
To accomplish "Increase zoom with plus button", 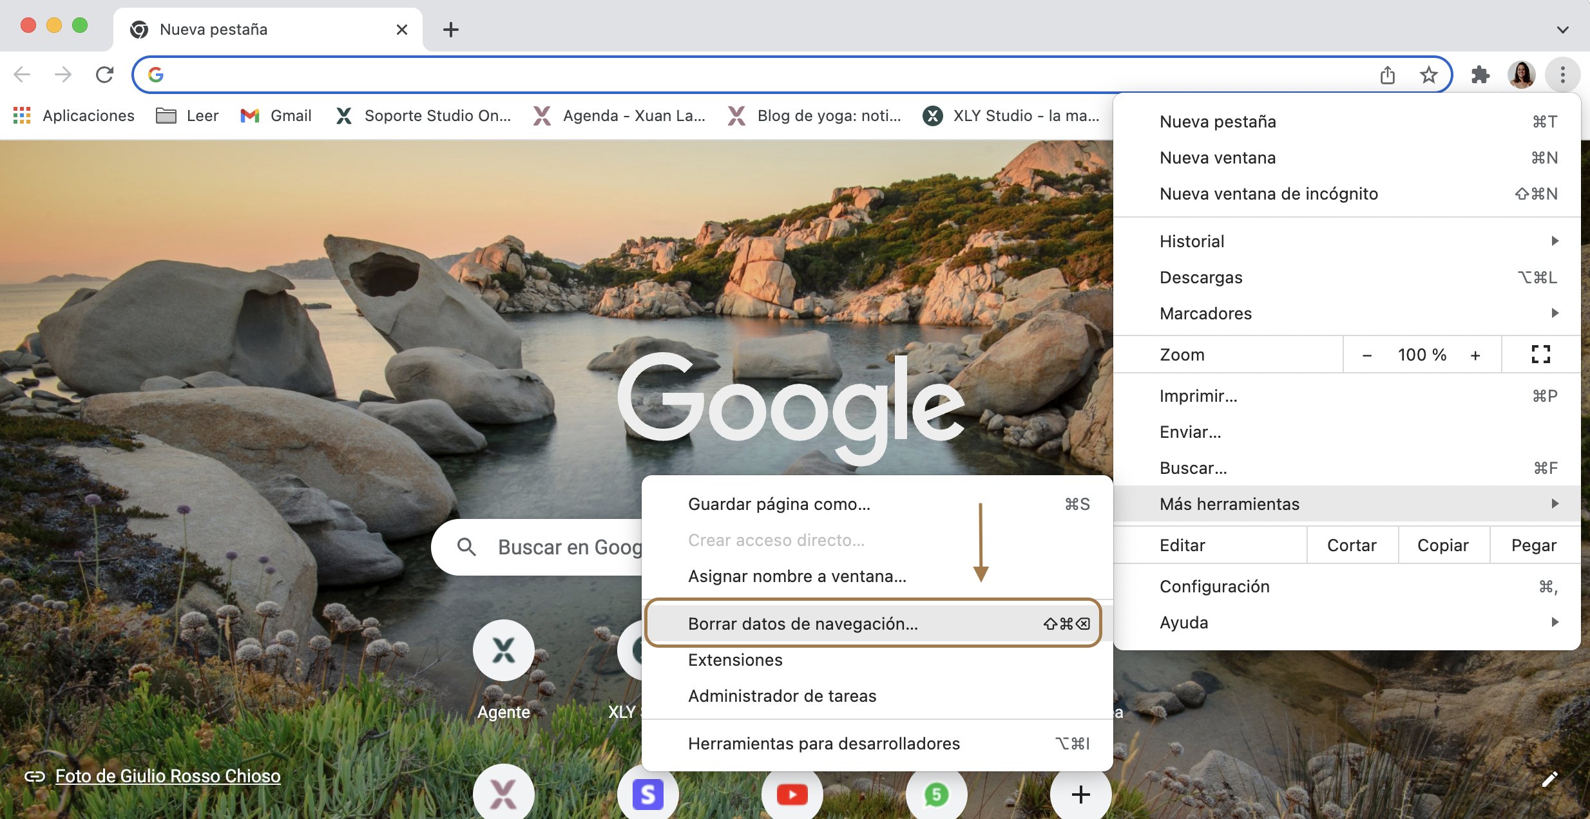I will pos(1475,355).
